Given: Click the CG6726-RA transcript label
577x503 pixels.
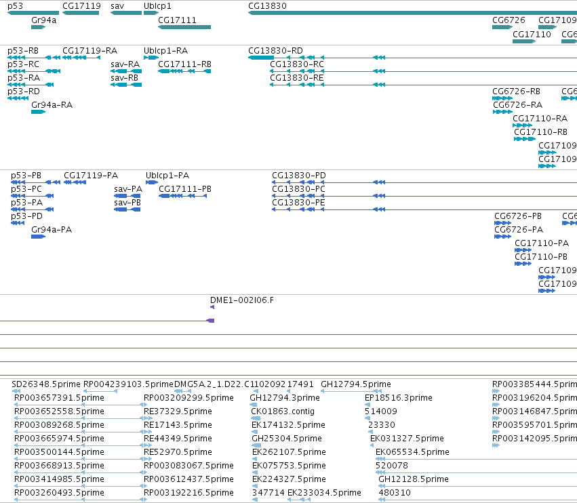Looking at the screenshot, I should pos(518,105).
